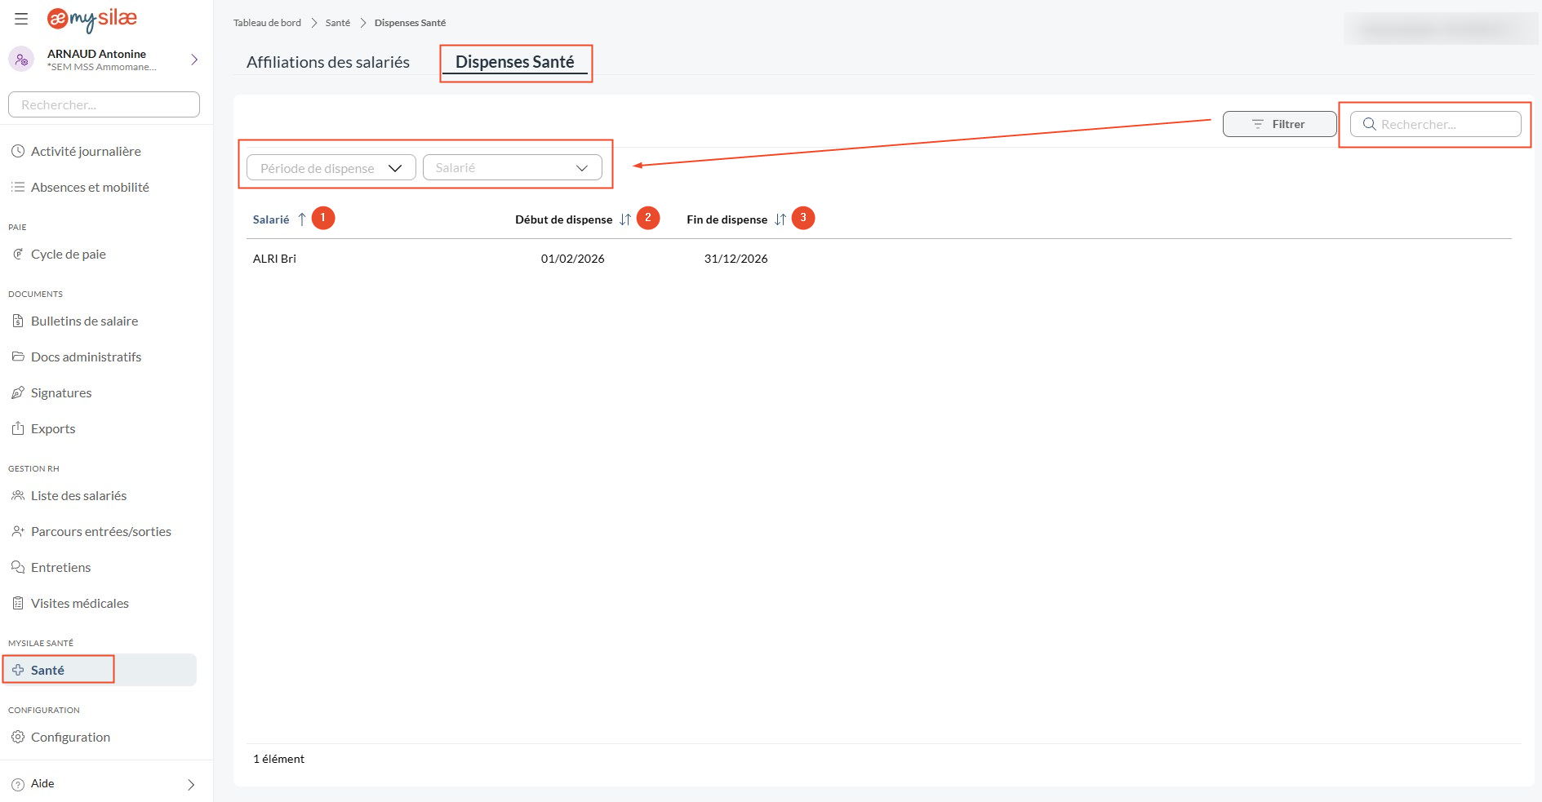This screenshot has width=1542, height=802.
Task: Click the 01/02/2026 start date cell
Action: 572,259
